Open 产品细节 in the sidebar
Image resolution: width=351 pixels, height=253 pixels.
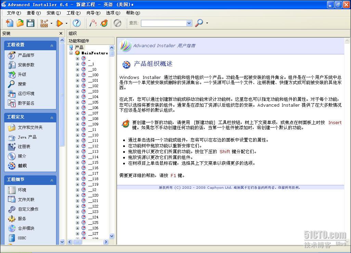26,55
